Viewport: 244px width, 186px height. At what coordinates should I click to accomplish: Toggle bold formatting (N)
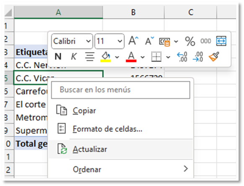(x=58, y=56)
